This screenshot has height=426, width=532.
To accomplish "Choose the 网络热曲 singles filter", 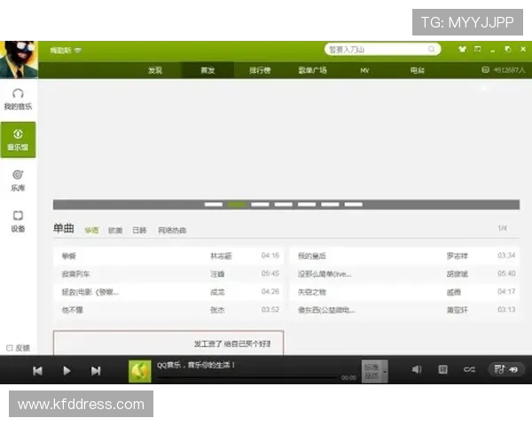I will 172,231.
